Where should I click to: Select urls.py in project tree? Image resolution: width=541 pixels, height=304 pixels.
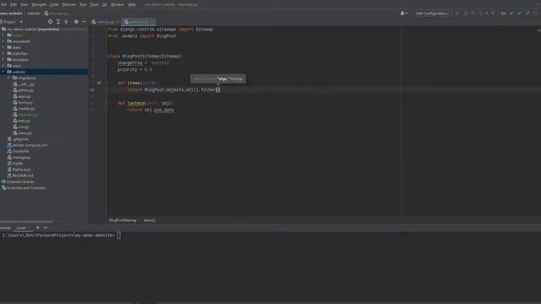point(21,127)
